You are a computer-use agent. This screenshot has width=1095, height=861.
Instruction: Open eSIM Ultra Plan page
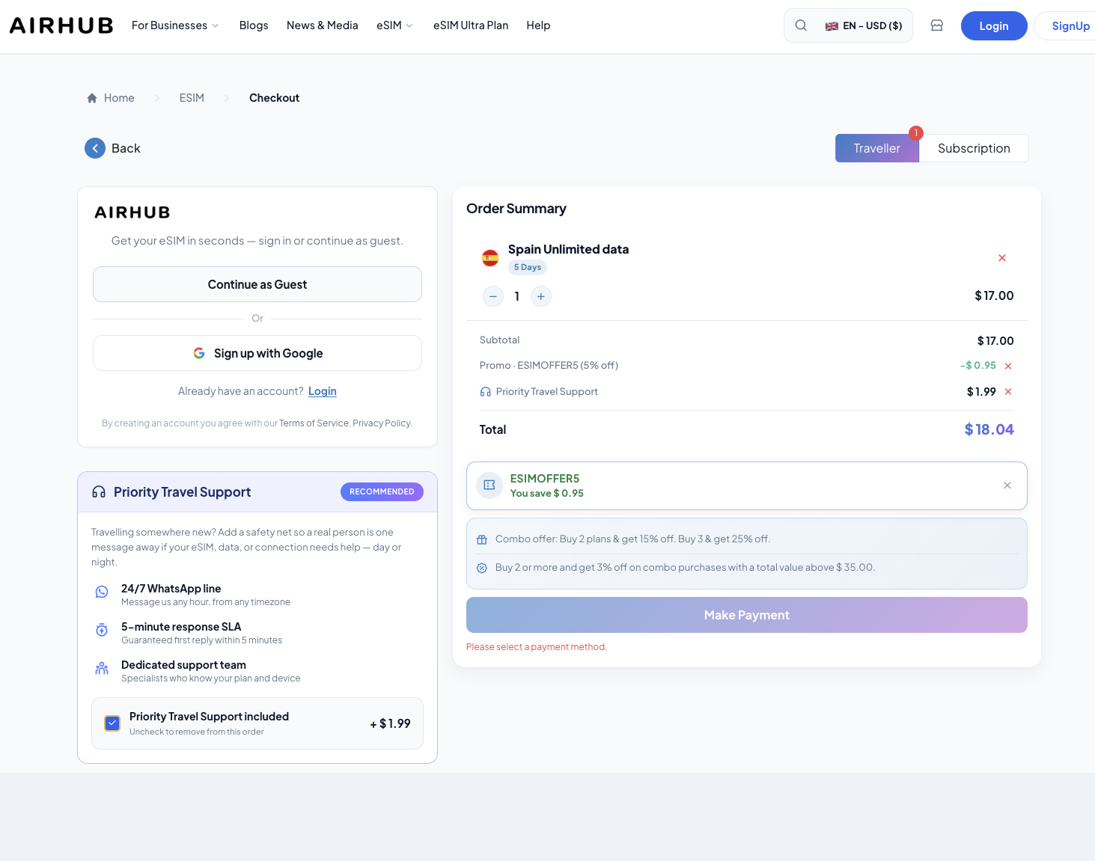click(x=471, y=25)
